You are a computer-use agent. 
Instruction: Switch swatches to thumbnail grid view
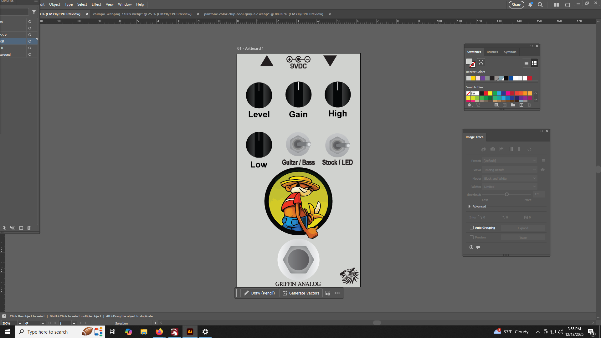(x=534, y=63)
